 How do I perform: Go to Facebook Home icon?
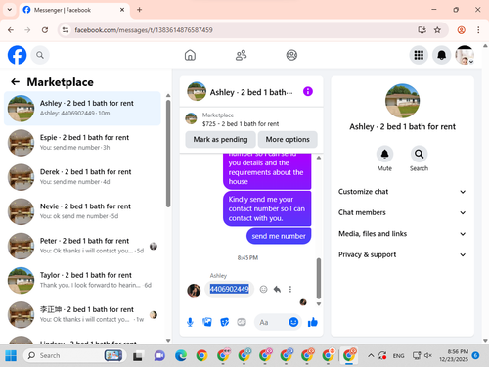[190, 55]
